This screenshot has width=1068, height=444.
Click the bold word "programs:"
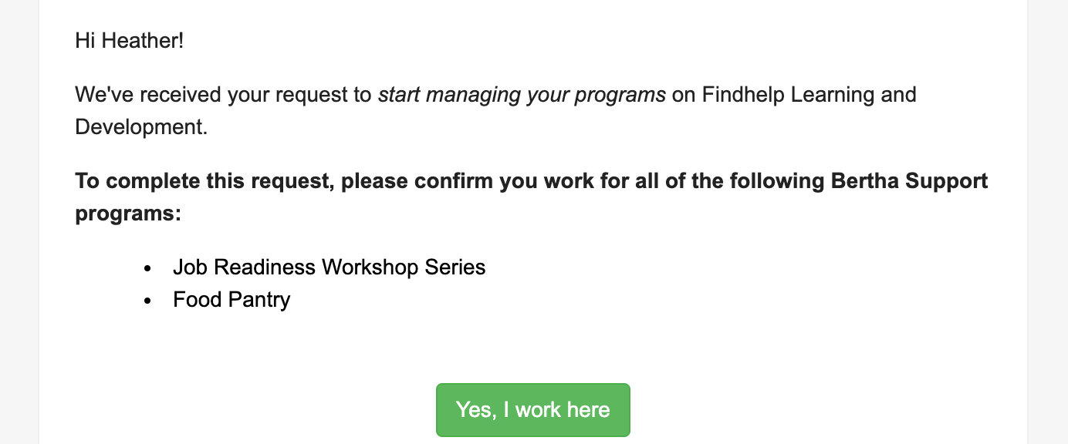coord(128,213)
